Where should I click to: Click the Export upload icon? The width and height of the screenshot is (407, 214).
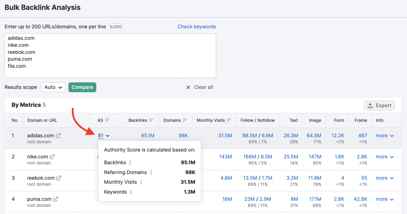pos(370,105)
